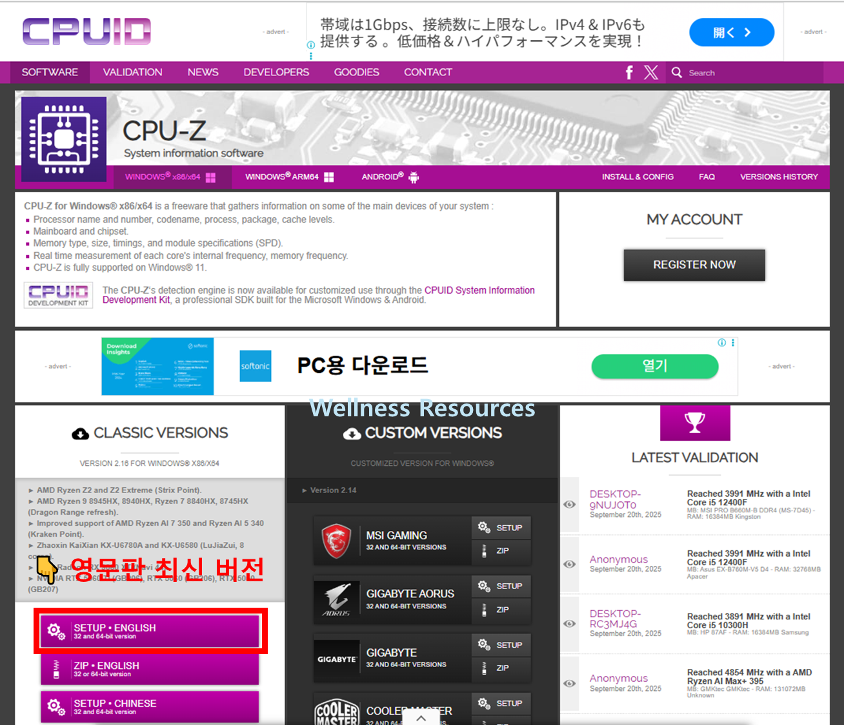
Task: Click the CPUID Development Kit logo
Action: pyautogui.click(x=59, y=295)
